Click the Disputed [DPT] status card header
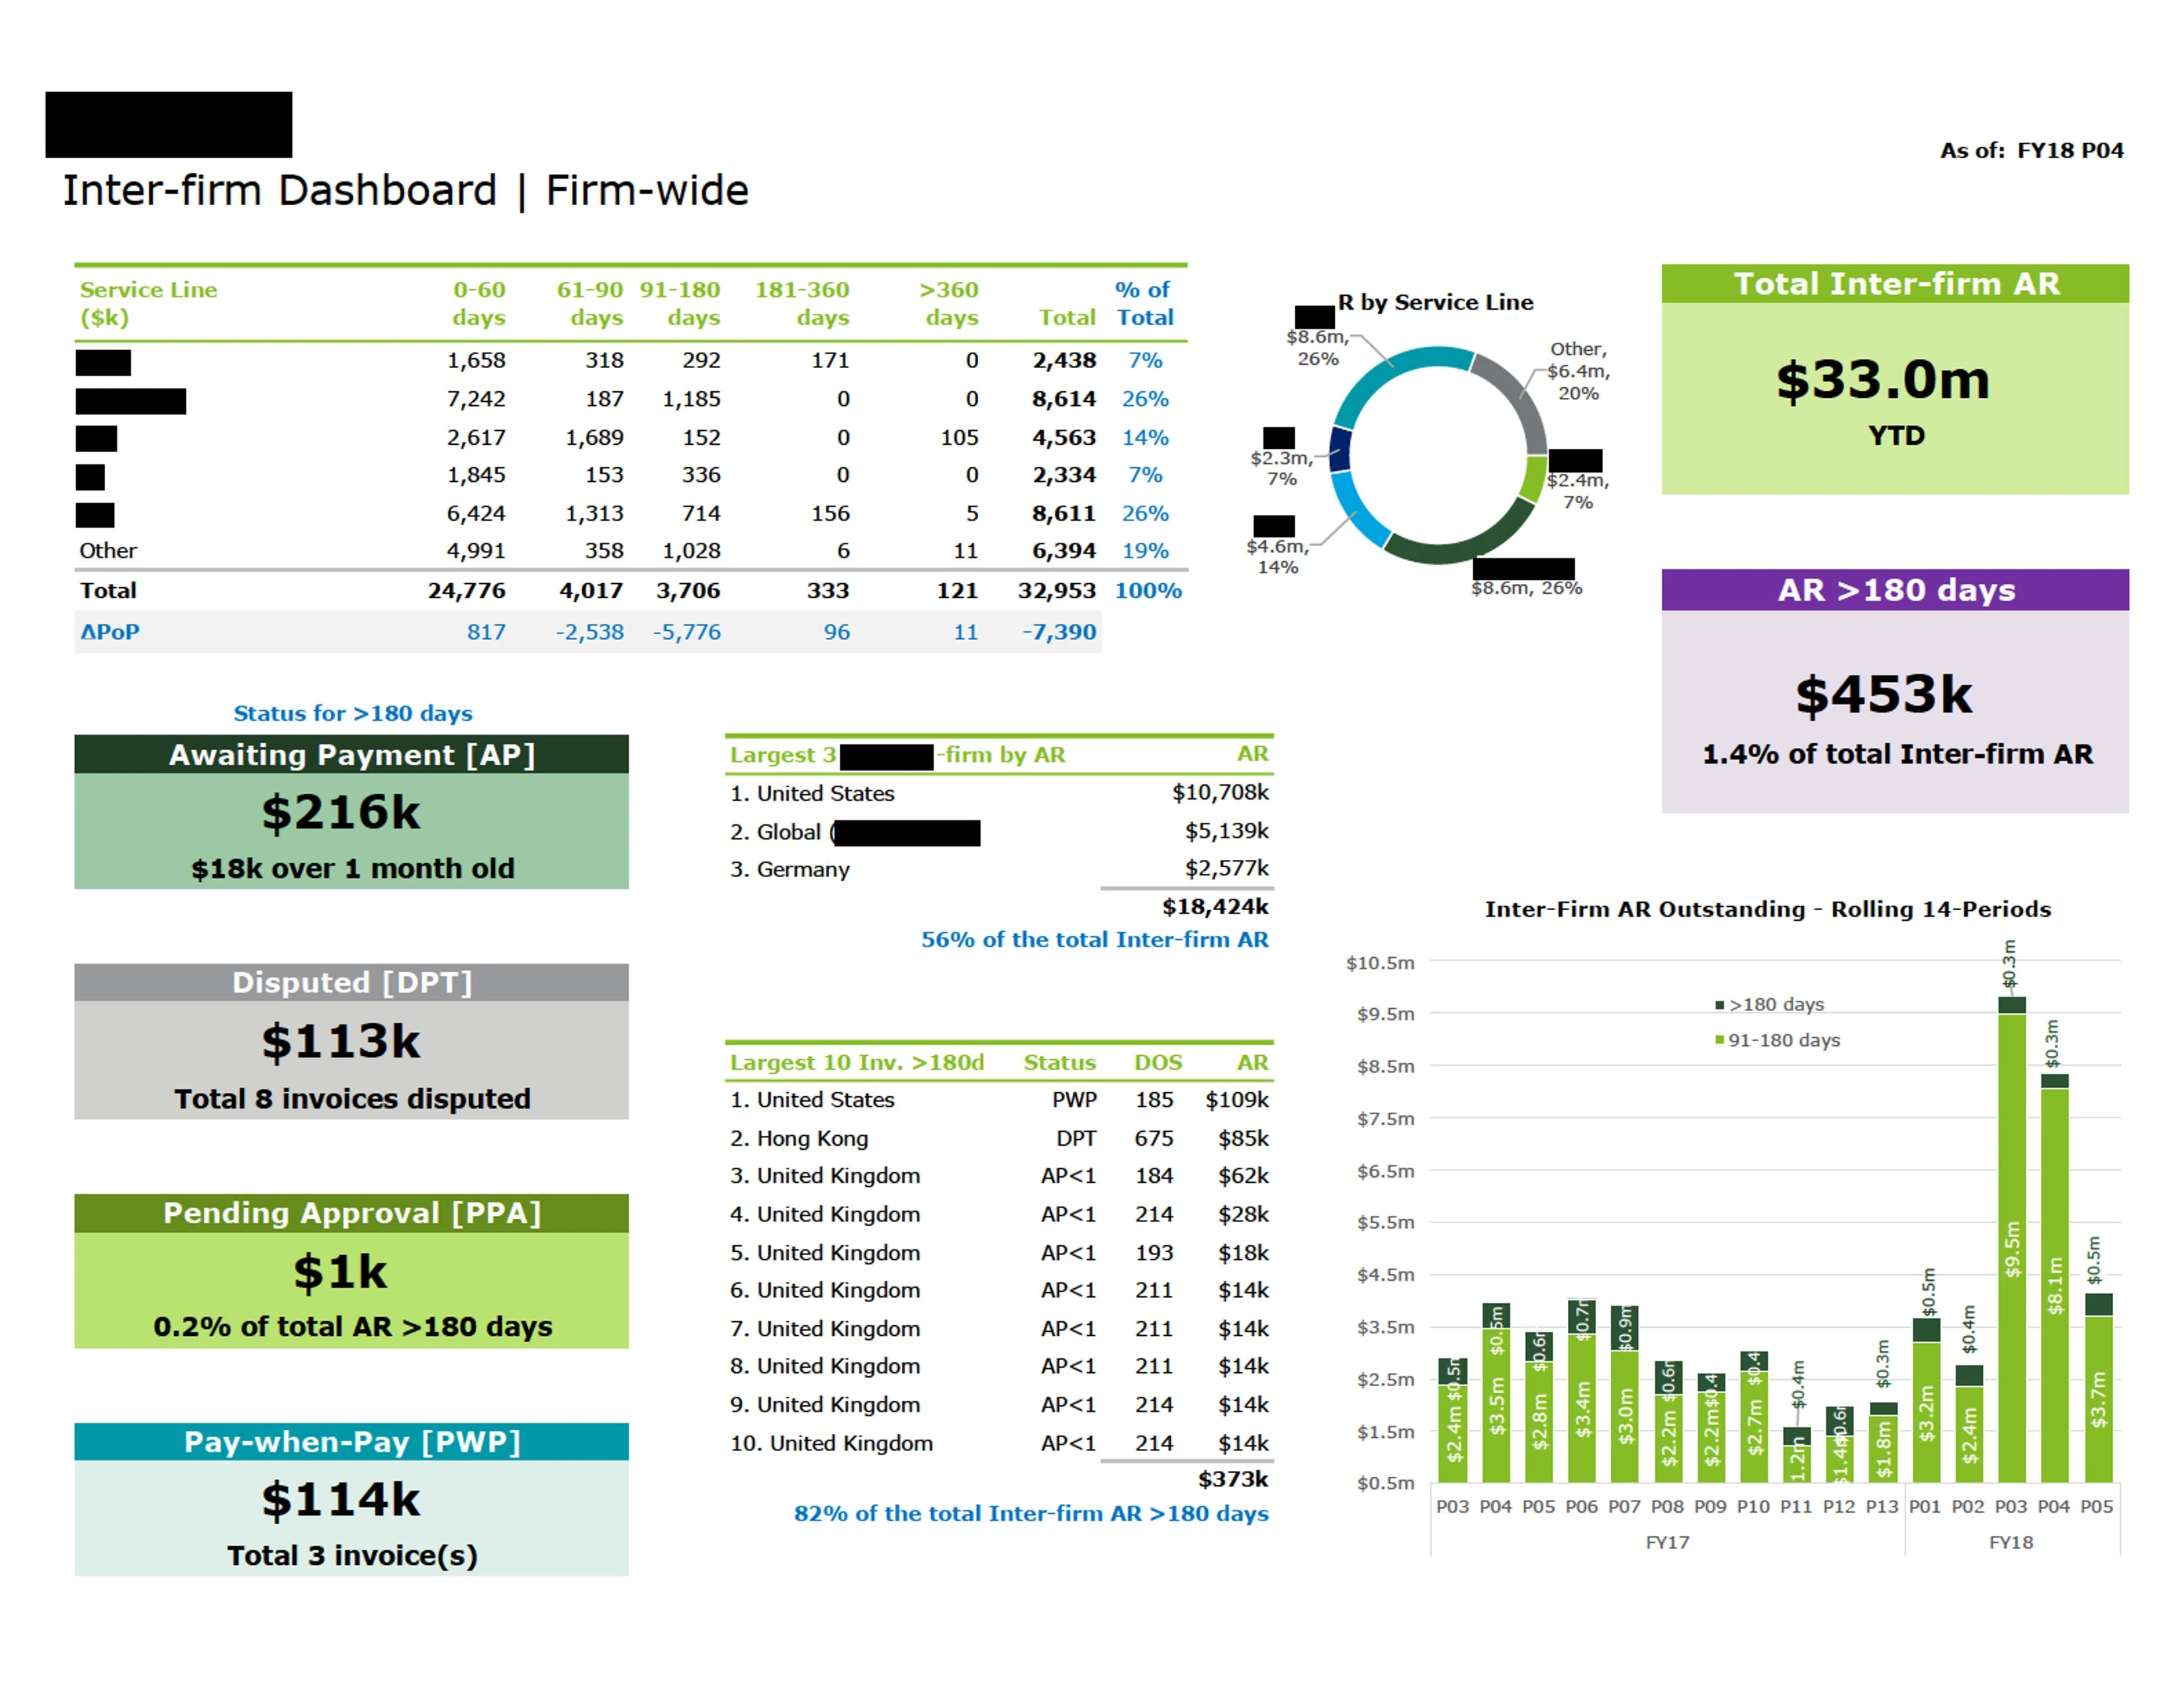 click(351, 982)
